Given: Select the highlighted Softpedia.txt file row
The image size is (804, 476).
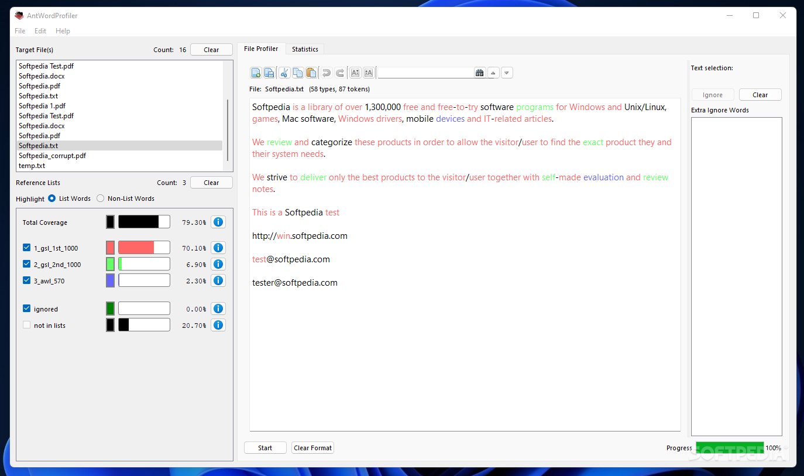Looking at the screenshot, I should click(120, 146).
